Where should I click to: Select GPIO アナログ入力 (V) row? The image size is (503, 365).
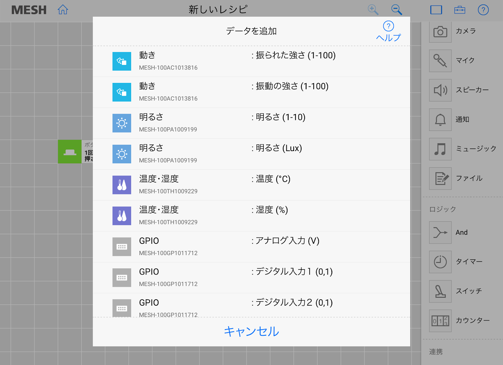click(251, 247)
